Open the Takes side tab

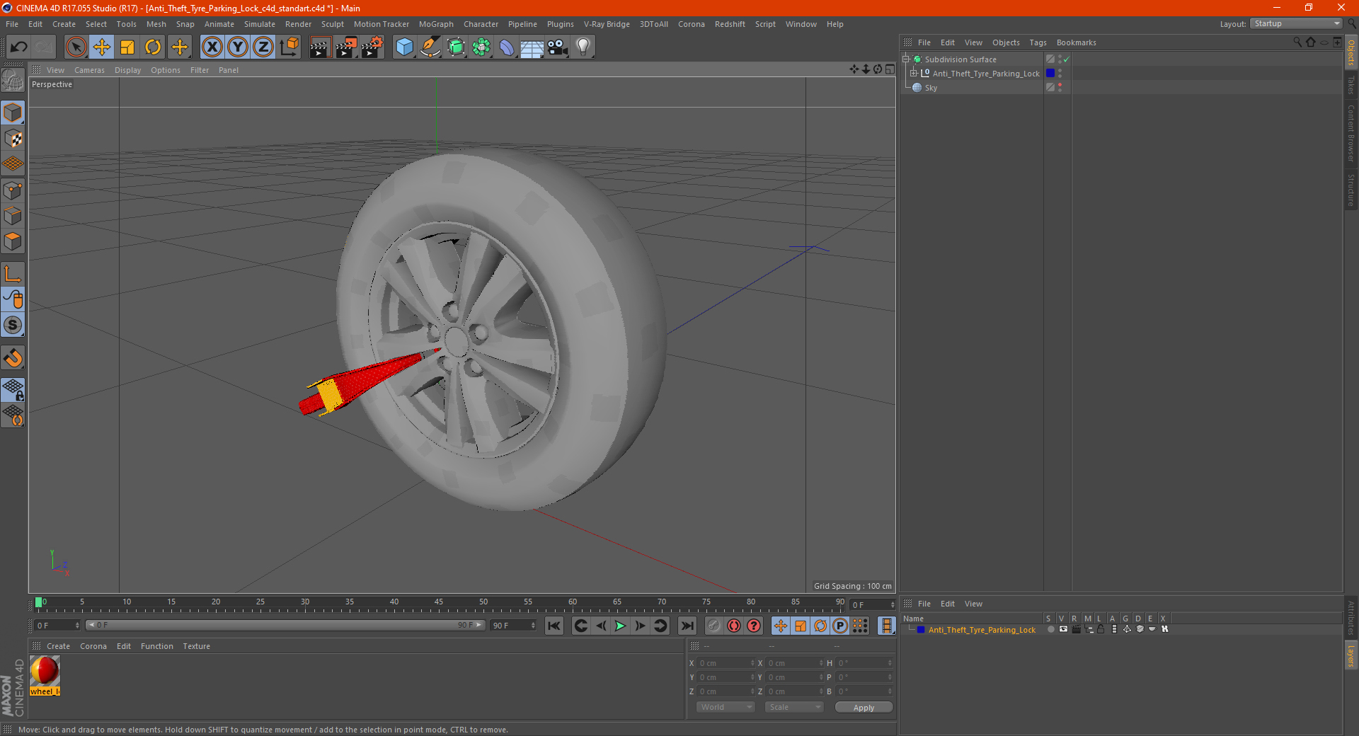click(x=1351, y=85)
